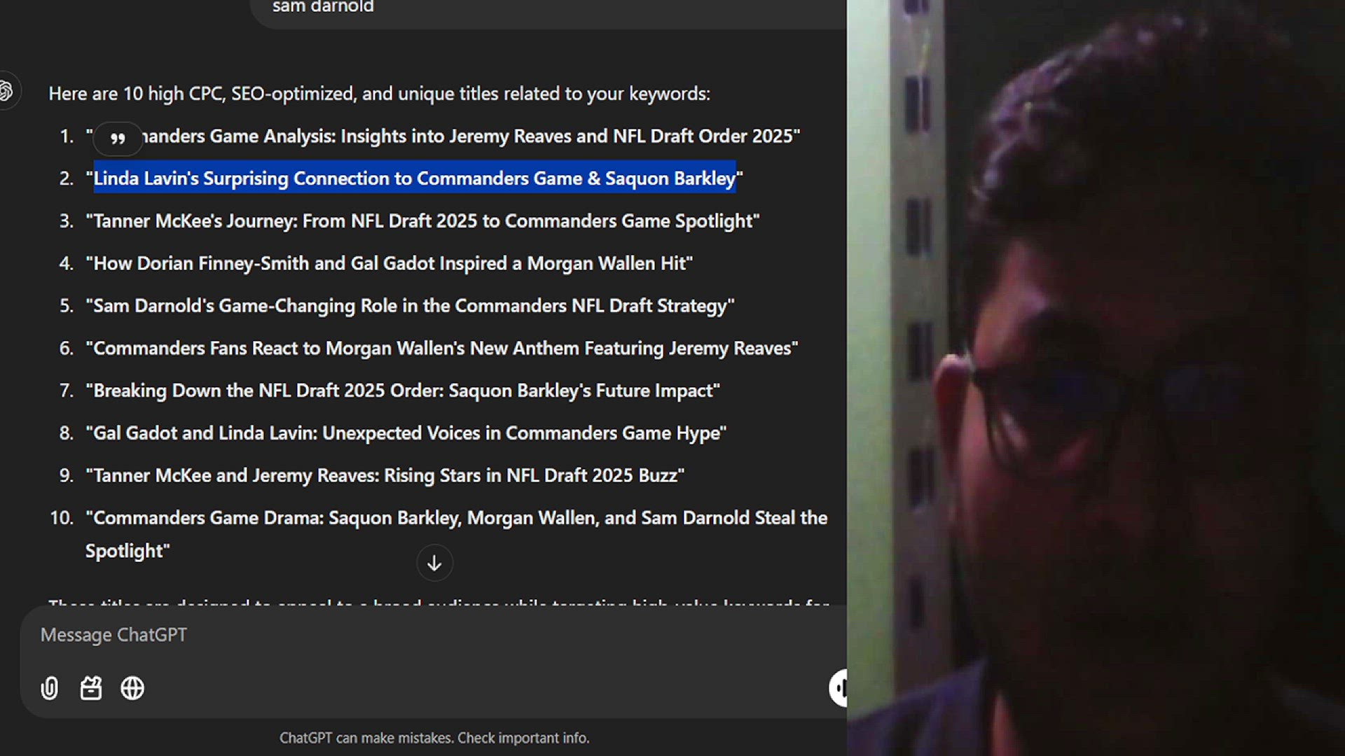Click the Commanders Game Drama title text
Image resolution: width=1345 pixels, height=756 pixels.
[456, 518]
